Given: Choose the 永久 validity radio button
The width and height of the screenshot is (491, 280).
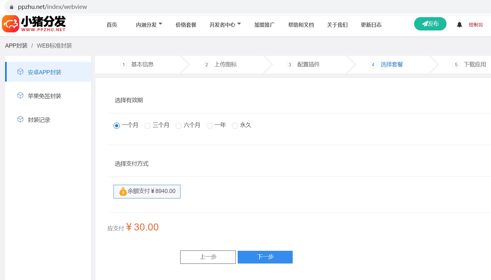Looking at the screenshot, I should coord(235,126).
